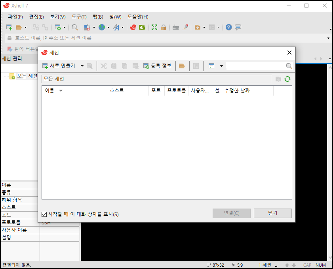
Task: Click the magnifier find icon in main toolbar
Action: pos(75,27)
